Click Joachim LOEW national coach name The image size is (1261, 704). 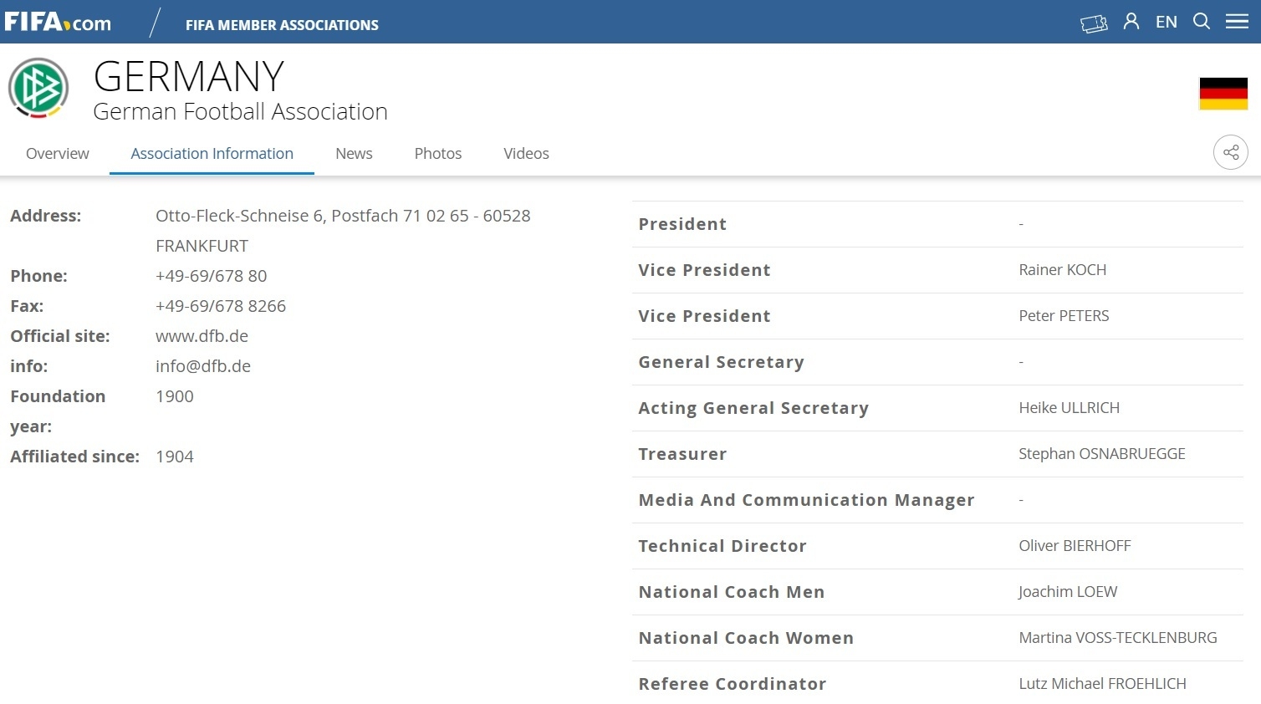coord(1068,592)
